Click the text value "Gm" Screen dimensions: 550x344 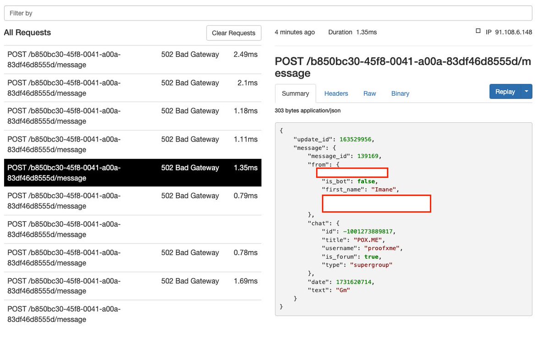pos(343,290)
